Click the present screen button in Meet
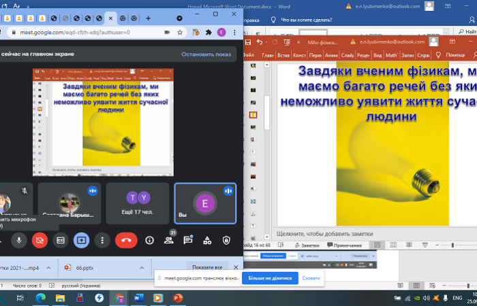477x306 pixels. pos(81,239)
